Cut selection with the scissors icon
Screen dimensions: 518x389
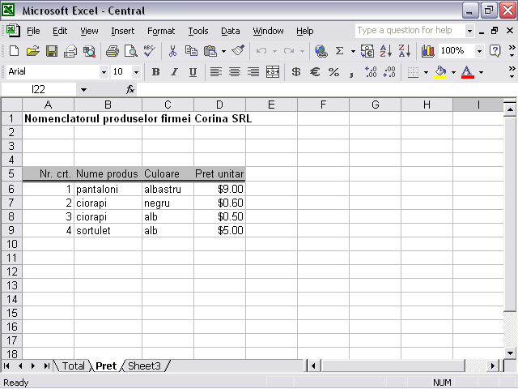coord(172,51)
